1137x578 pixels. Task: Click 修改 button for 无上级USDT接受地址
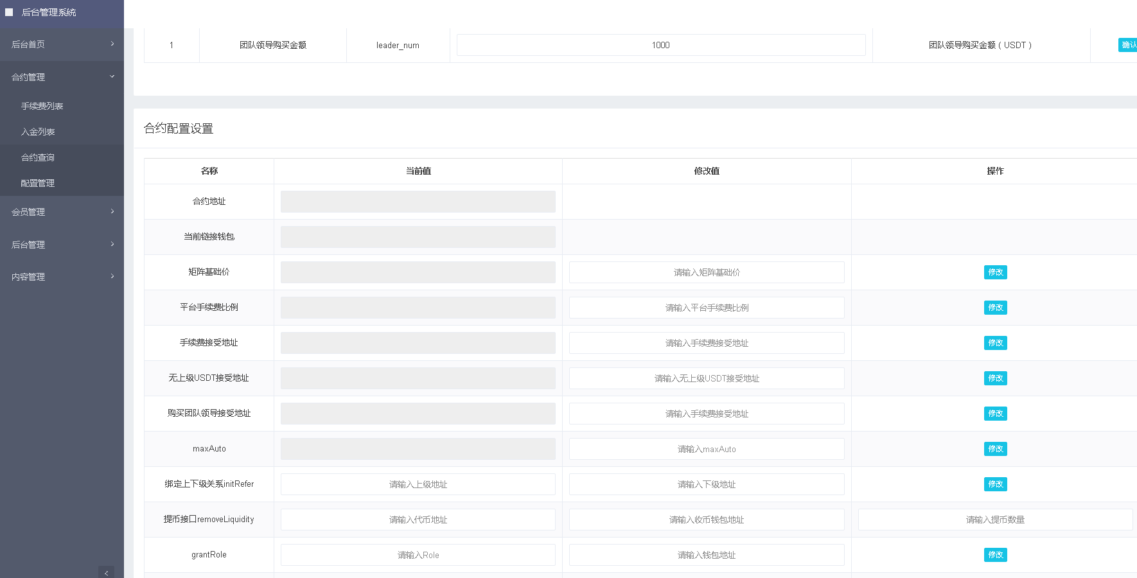[995, 378]
